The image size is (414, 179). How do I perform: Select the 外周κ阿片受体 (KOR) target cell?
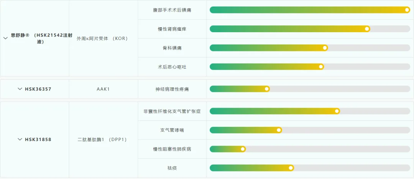(x=102, y=38)
